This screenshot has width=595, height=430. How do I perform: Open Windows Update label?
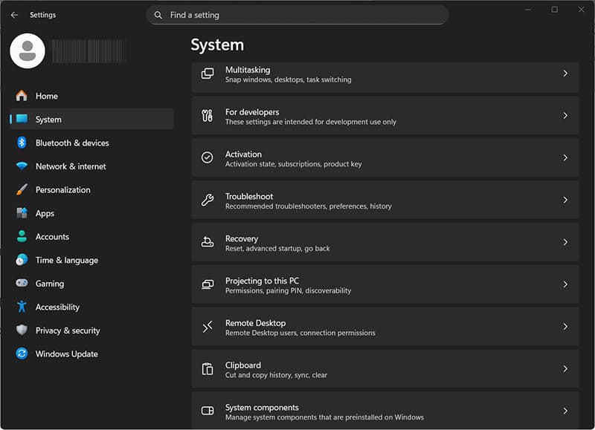click(67, 354)
